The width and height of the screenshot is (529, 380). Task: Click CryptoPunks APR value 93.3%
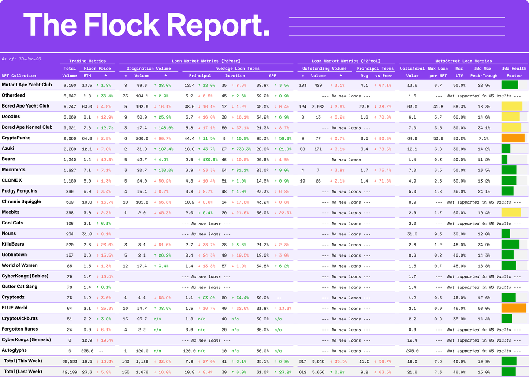[x=263, y=138]
